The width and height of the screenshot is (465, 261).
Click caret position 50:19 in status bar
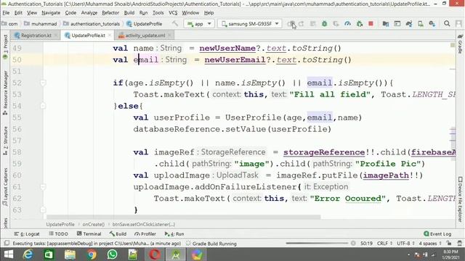click(x=366, y=244)
